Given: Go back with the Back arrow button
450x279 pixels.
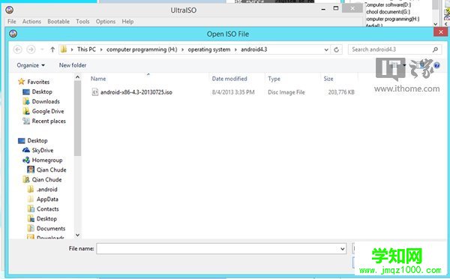Looking at the screenshot, I should click(x=18, y=49).
